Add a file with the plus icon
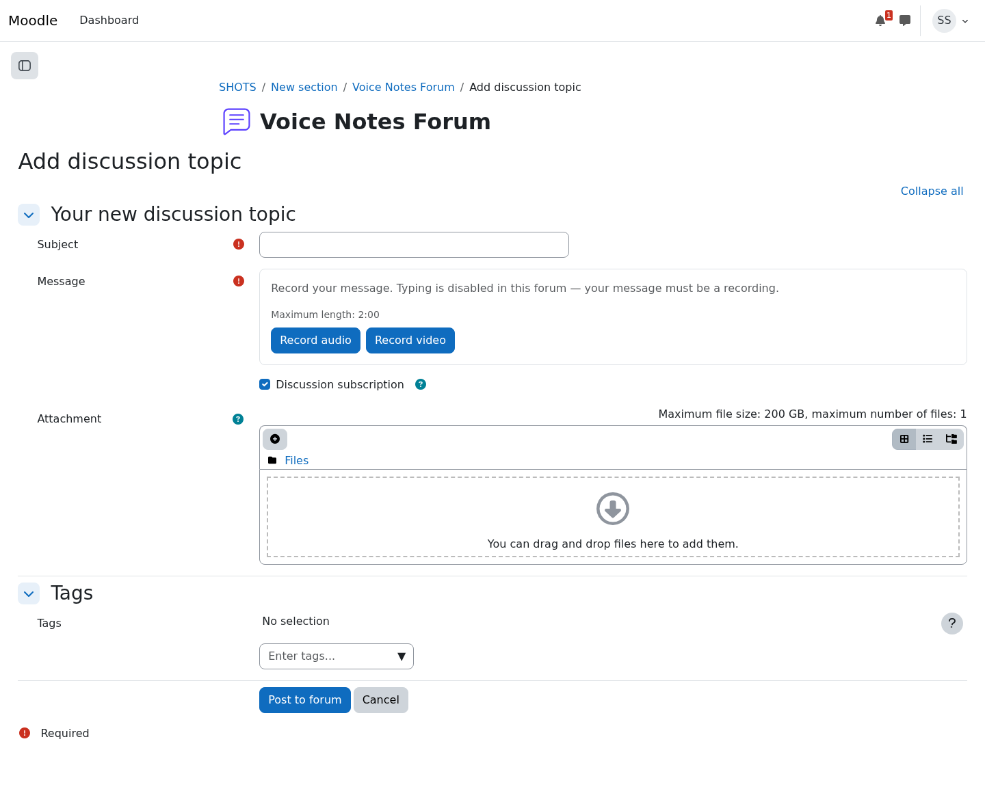Viewport: 985px width, 802px height. [275, 439]
